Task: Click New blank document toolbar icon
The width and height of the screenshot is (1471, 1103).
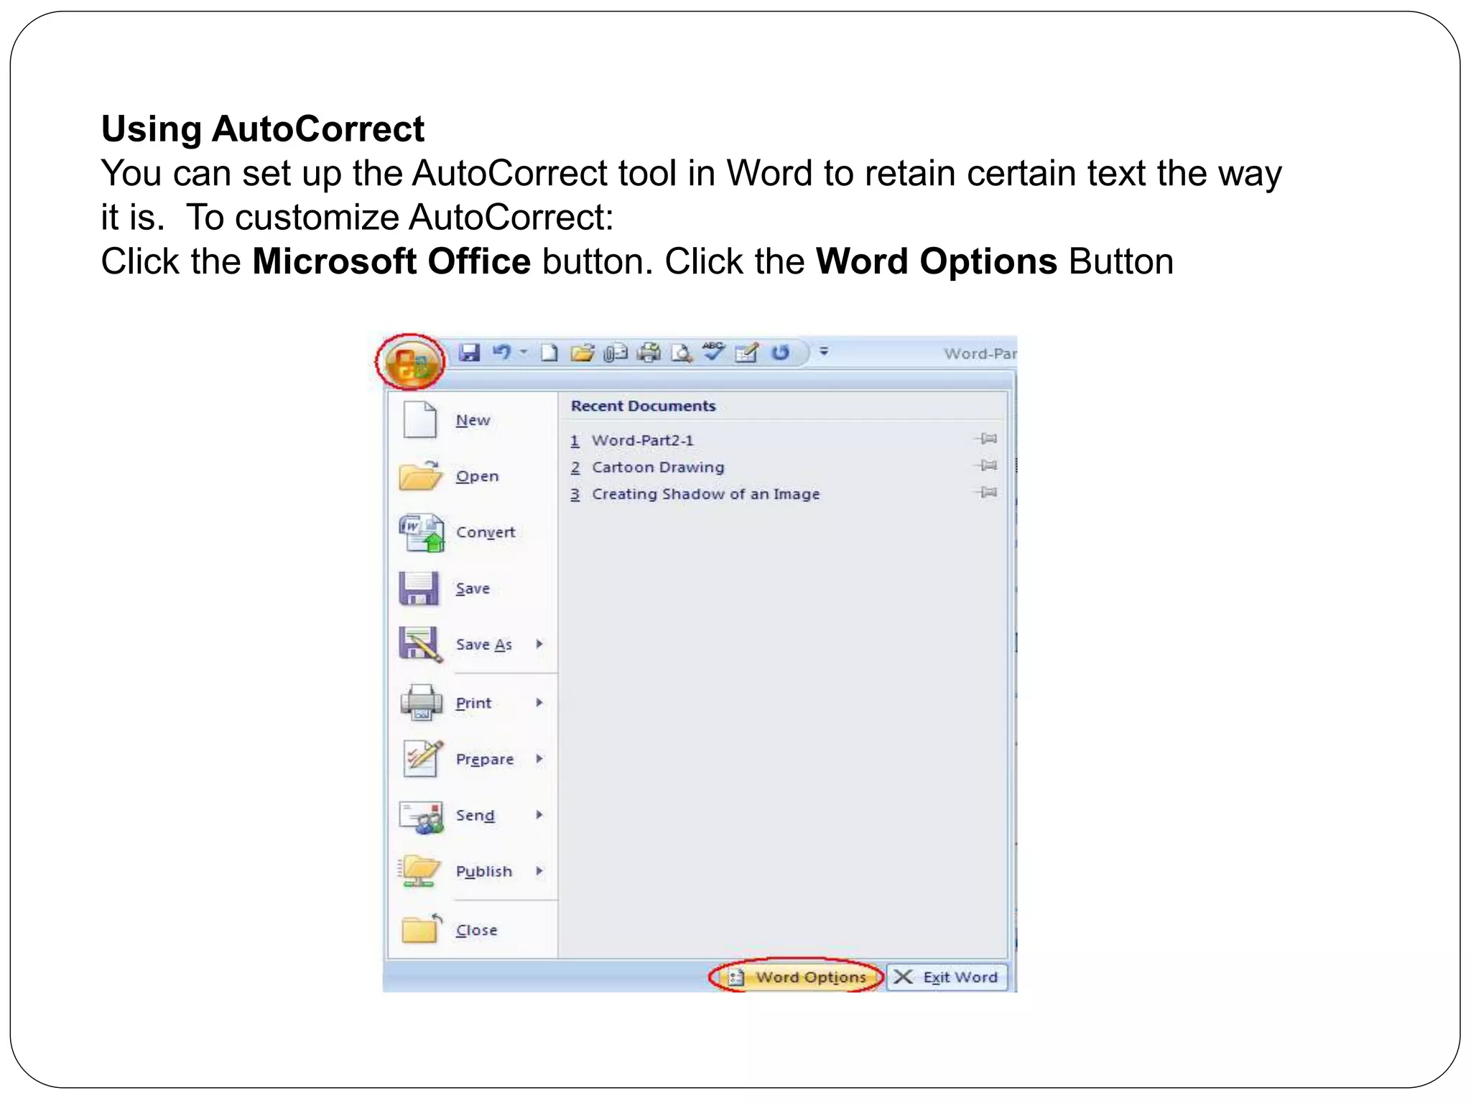Action: click(549, 353)
